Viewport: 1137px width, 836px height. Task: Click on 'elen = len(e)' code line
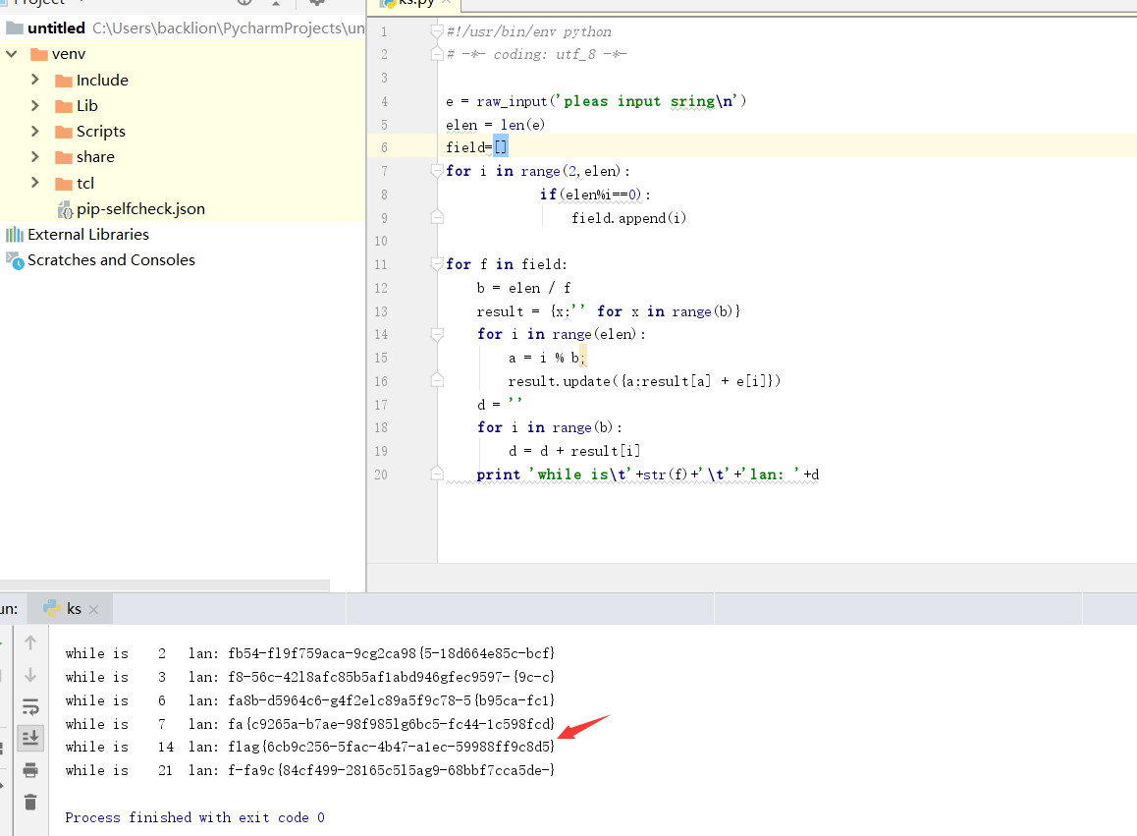pyautogui.click(x=495, y=125)
